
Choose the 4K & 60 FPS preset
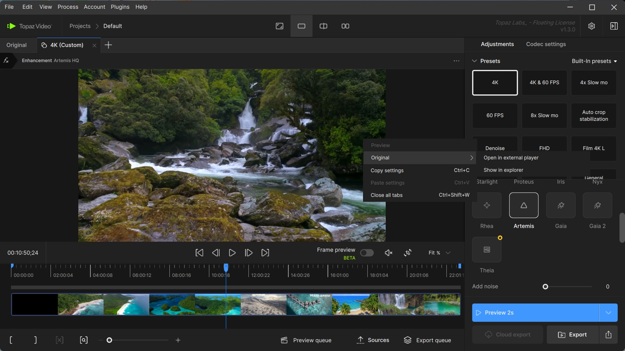pyautogui.click(x=544, y=83)
